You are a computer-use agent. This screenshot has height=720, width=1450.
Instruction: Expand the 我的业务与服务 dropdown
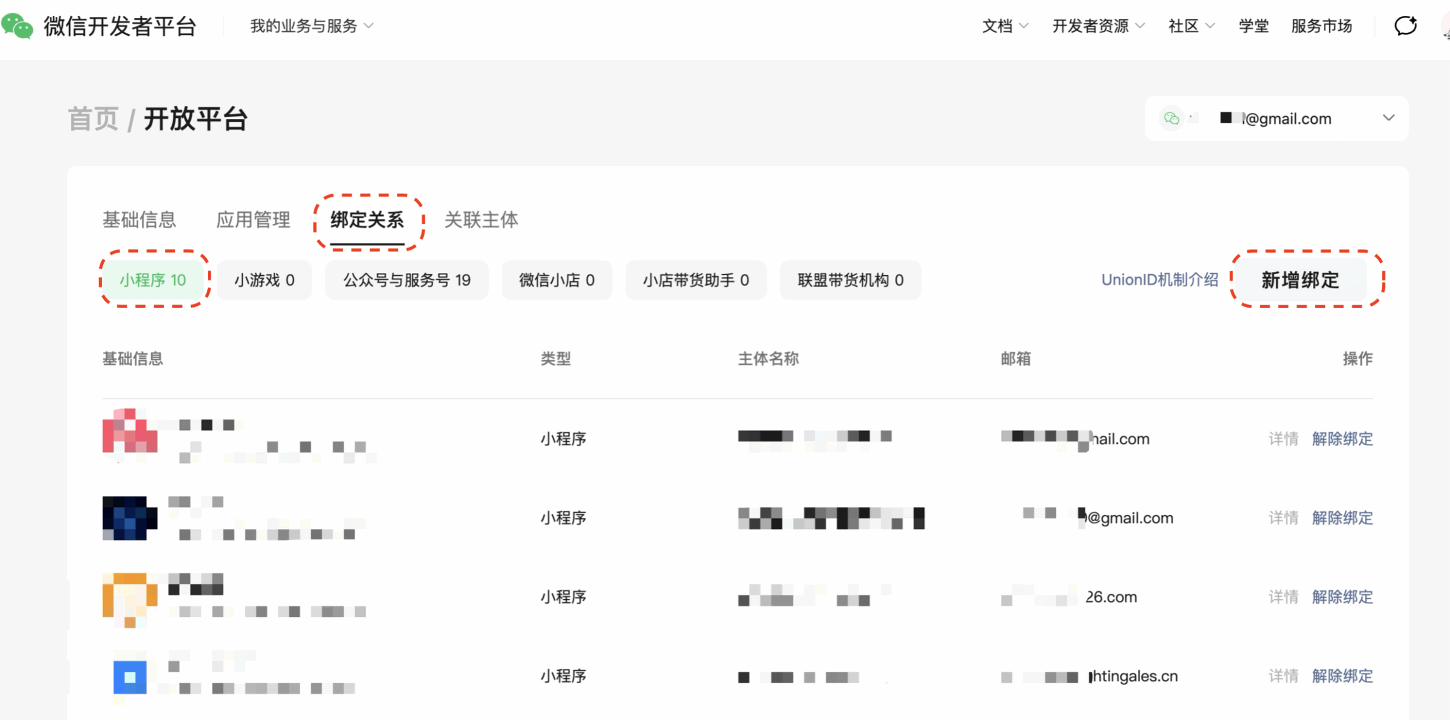312,26
